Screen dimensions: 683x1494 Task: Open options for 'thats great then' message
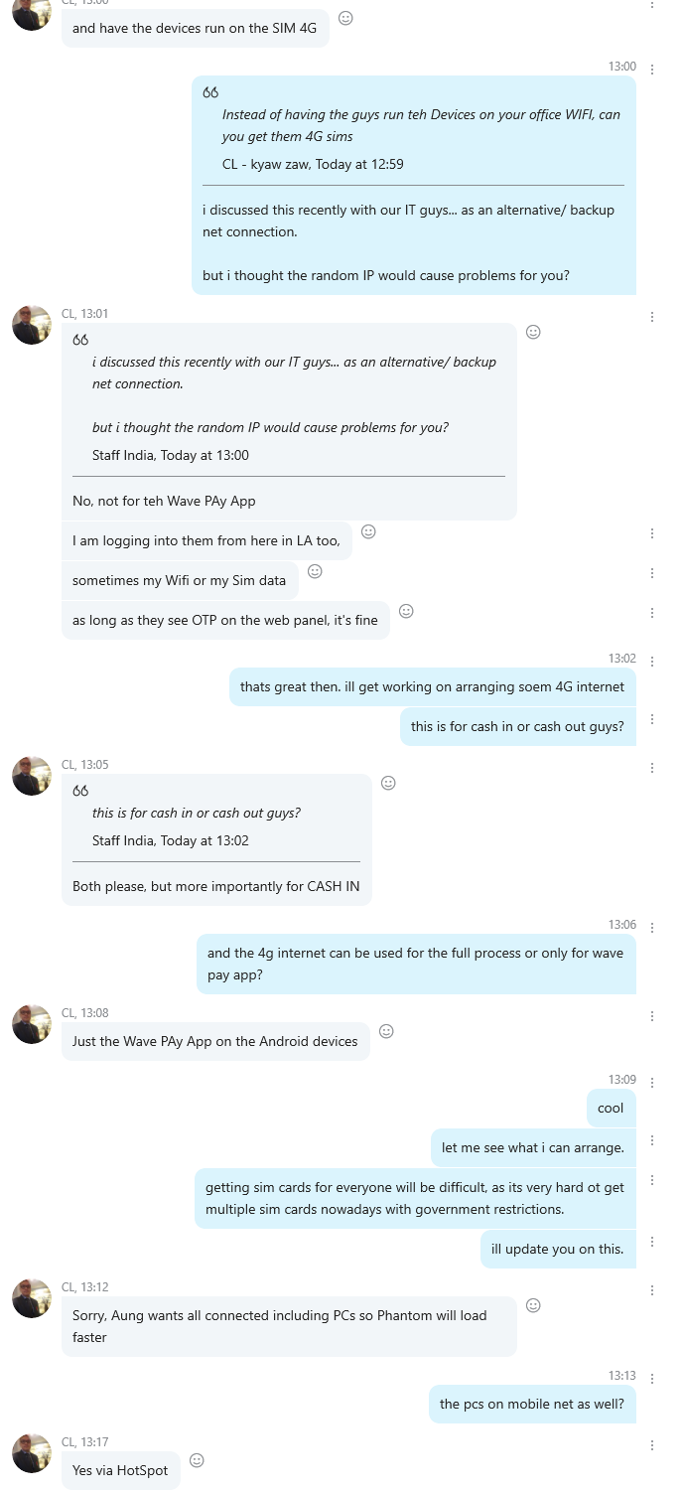pos(652,662)
